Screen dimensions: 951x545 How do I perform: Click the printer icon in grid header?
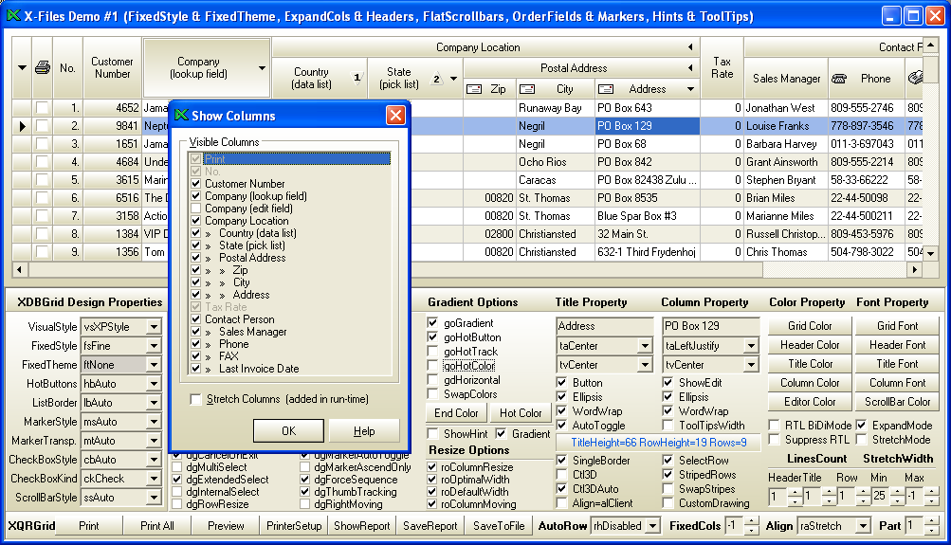(x=43, y=67)
